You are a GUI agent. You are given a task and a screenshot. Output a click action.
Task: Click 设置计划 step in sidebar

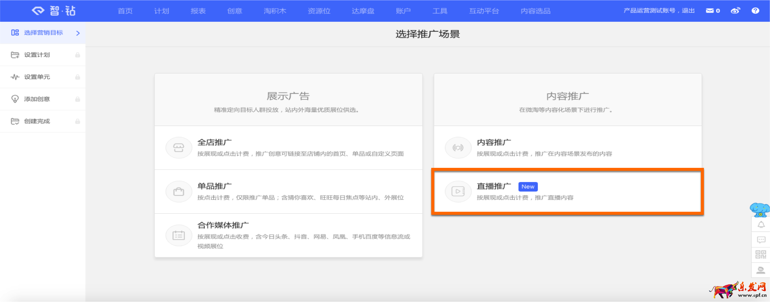tap(37, 55)
